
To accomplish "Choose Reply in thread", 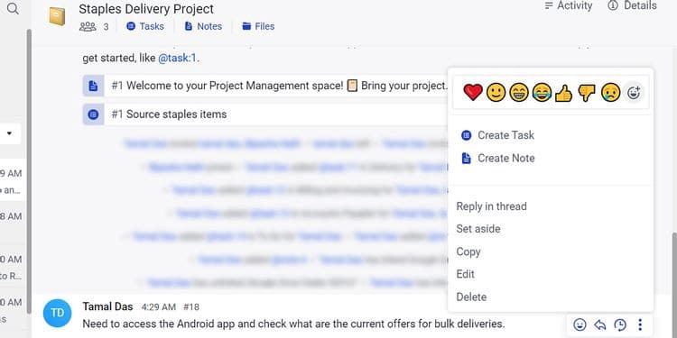I will [491, 206].
